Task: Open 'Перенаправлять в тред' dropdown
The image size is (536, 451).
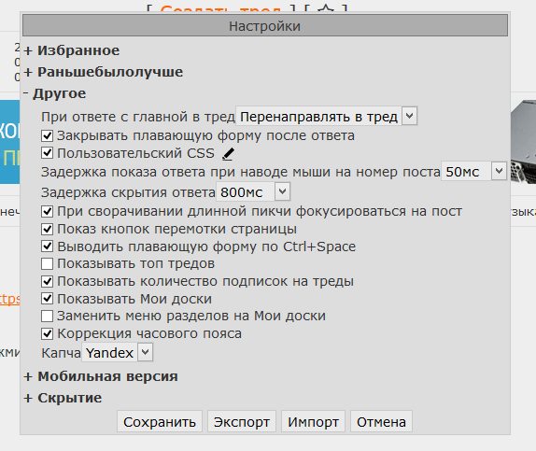Action: tap(327, 117)
